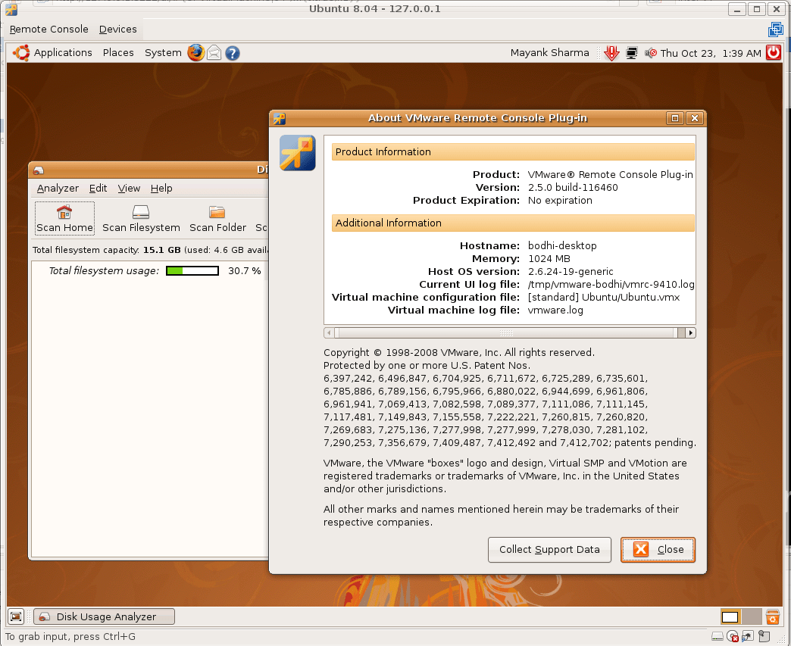Click the horizontal scrollbar right arrow
Viewport: 791px width, 646px height.
[691, 332]
